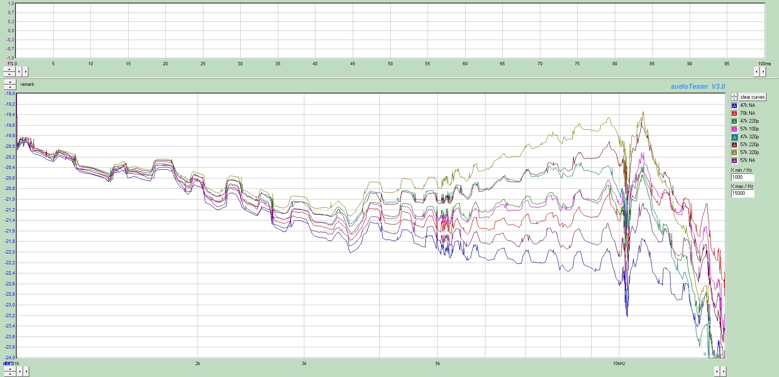Select the magenta 57k 100p curve swatch
The height and width of the screenshot is (377, 779).
734,129
